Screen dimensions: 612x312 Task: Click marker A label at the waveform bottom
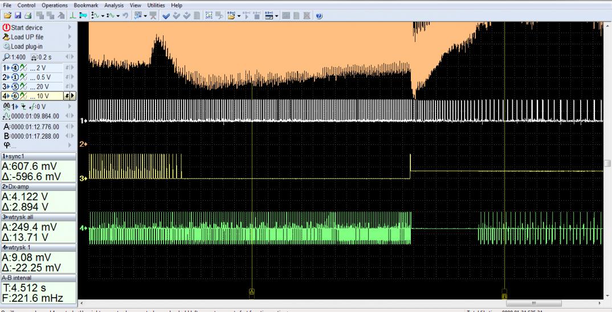point(251,291)
